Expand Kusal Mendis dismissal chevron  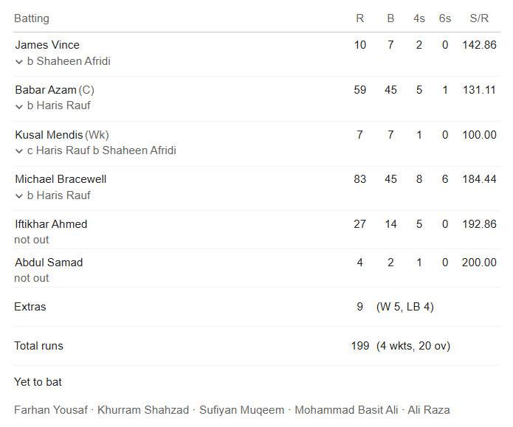tap(19, 151)
